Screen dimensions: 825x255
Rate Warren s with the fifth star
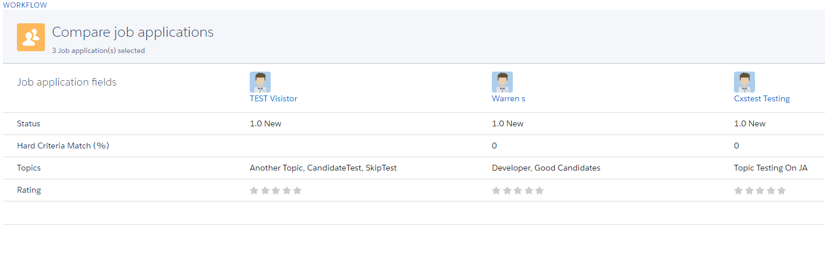[539, 190]
